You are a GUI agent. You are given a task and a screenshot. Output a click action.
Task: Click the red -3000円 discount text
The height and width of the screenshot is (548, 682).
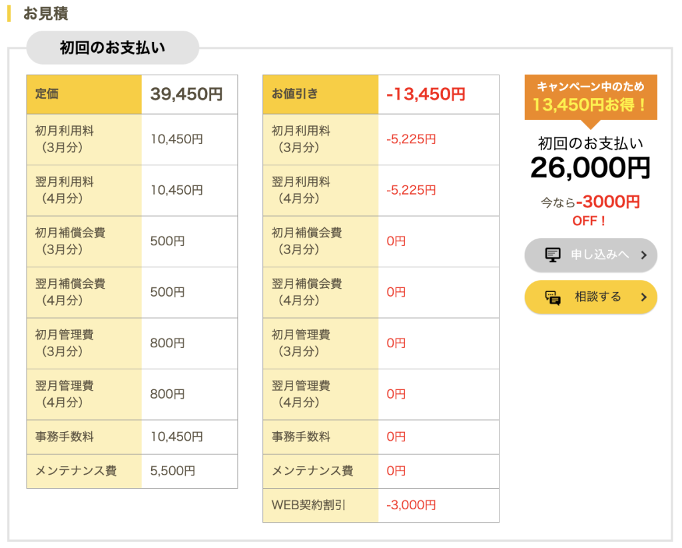point(608,201)
